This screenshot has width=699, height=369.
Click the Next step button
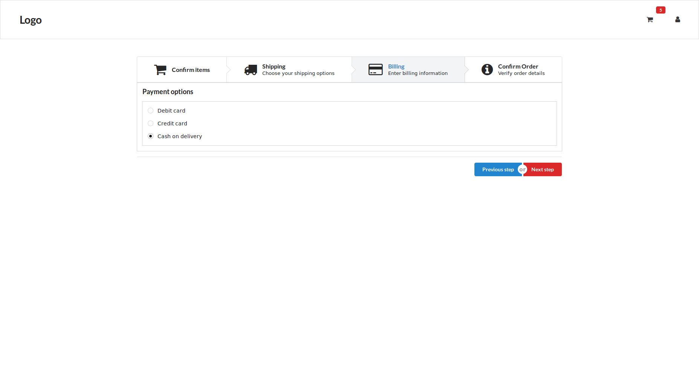tap(543, 169)
